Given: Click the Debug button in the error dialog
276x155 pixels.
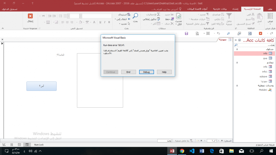Looking at the screenshot, I should click(x=147, y=72).
